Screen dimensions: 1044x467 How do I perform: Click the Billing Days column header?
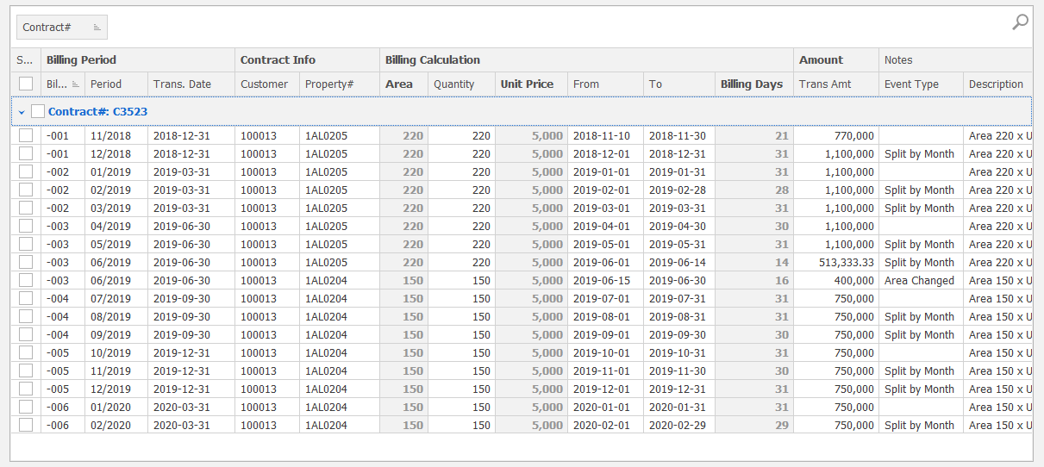751,84
